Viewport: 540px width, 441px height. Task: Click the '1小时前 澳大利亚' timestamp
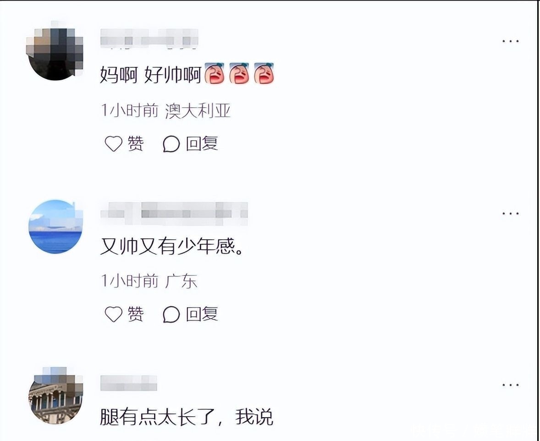click(x=165, y=110)
